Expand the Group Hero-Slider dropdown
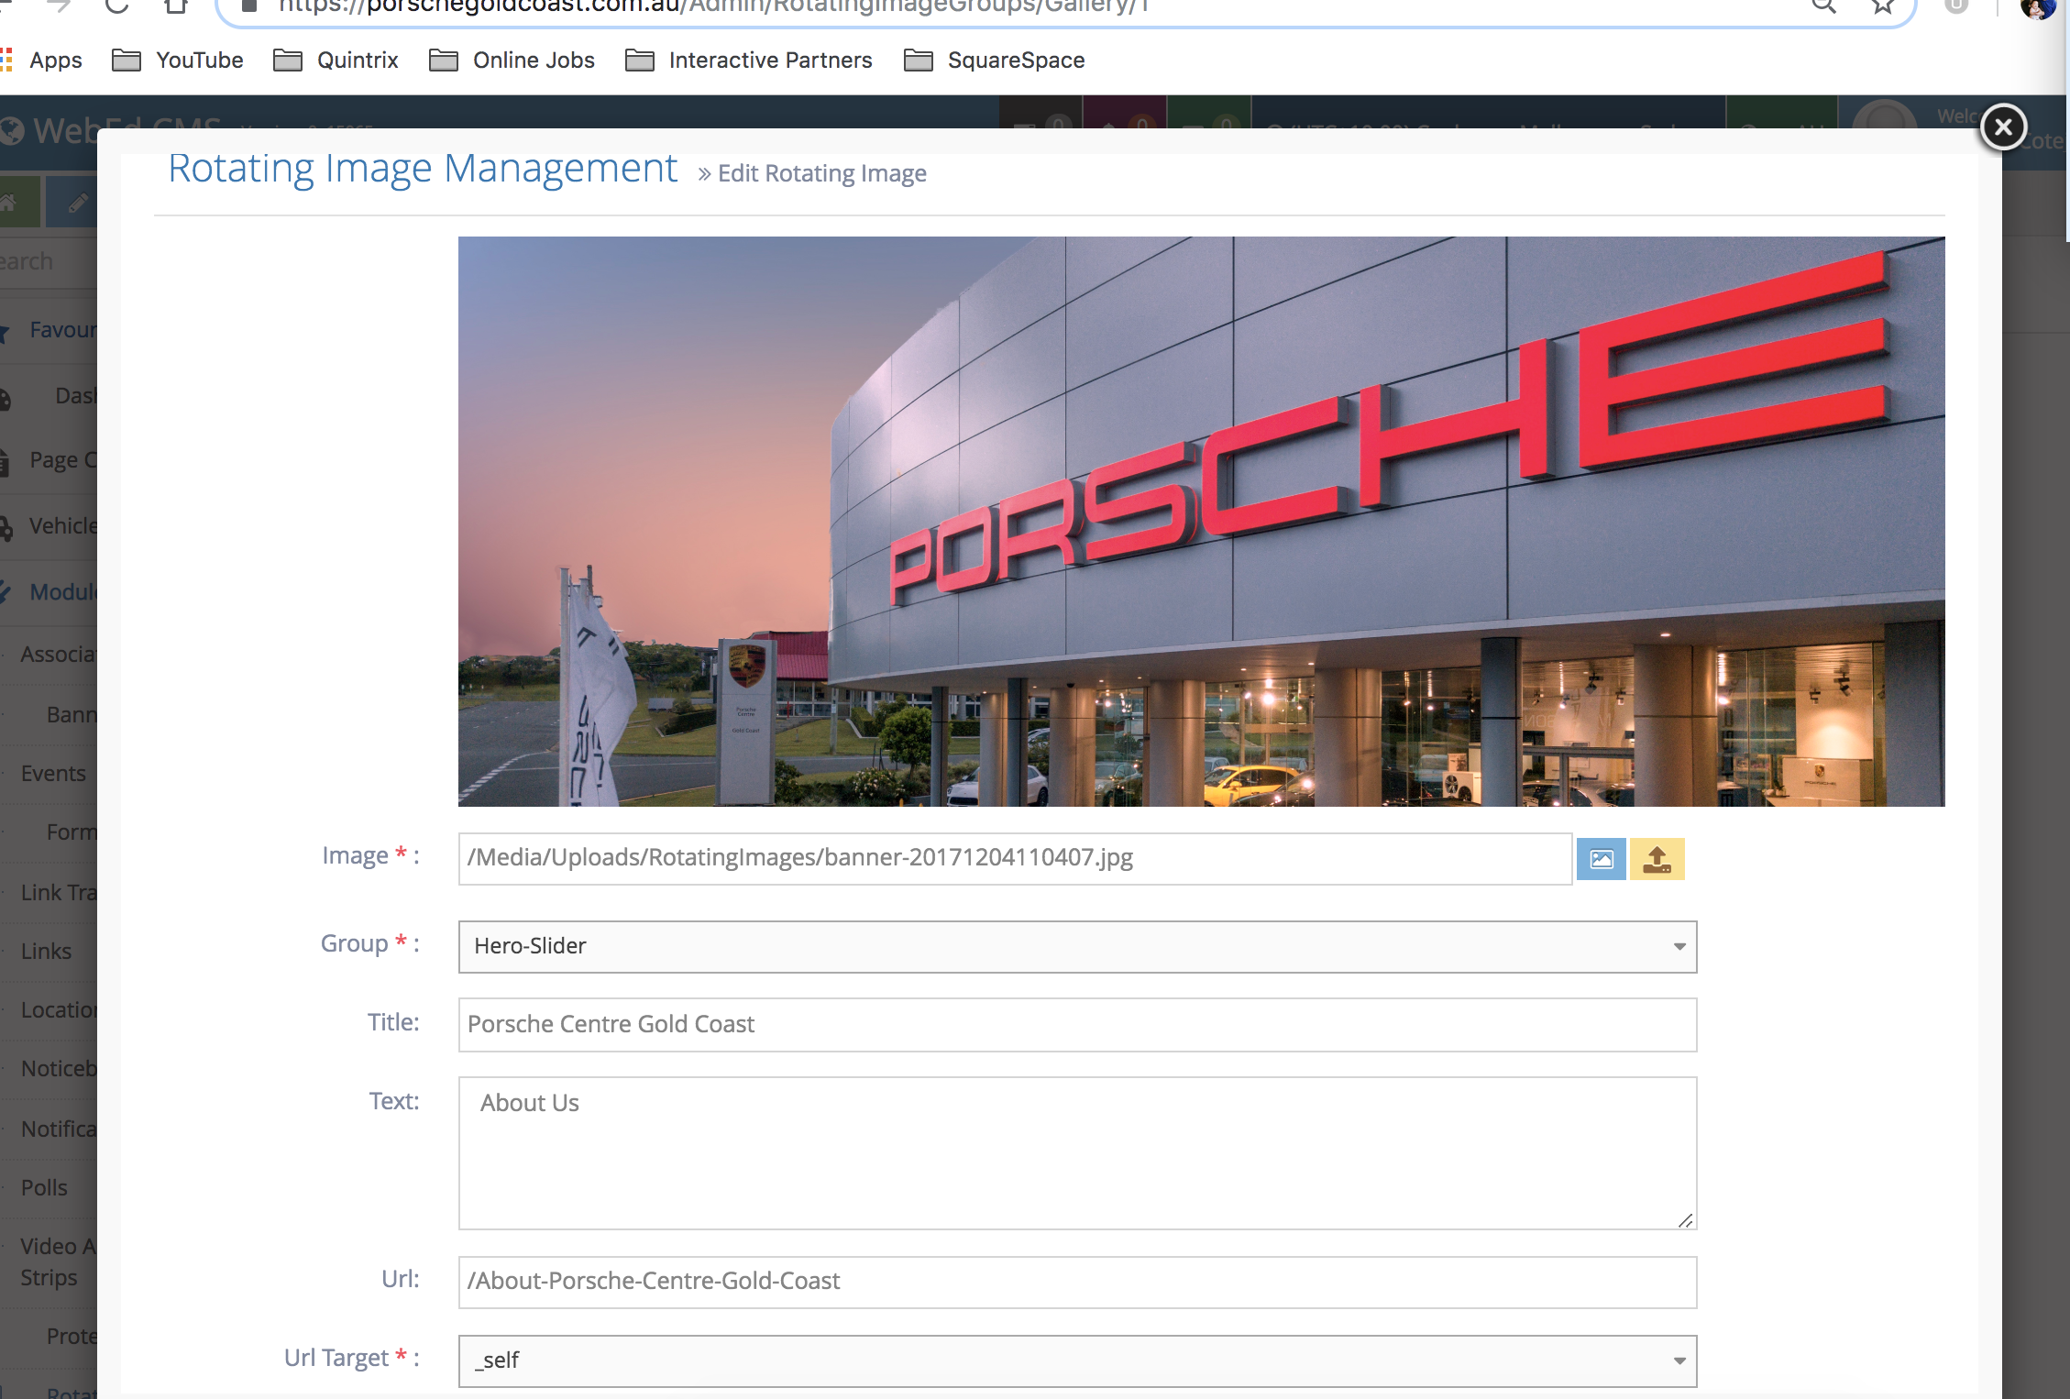This screenshot has width=2070, height=1399. (1077, 946)
